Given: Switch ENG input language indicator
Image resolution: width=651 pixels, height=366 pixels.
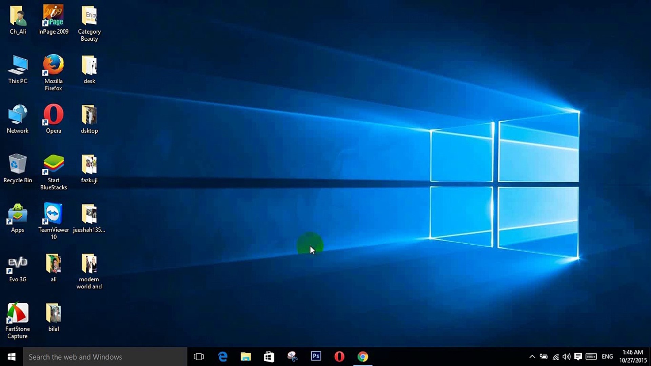Looking at the screenshot, I should [x=607, y=357].
